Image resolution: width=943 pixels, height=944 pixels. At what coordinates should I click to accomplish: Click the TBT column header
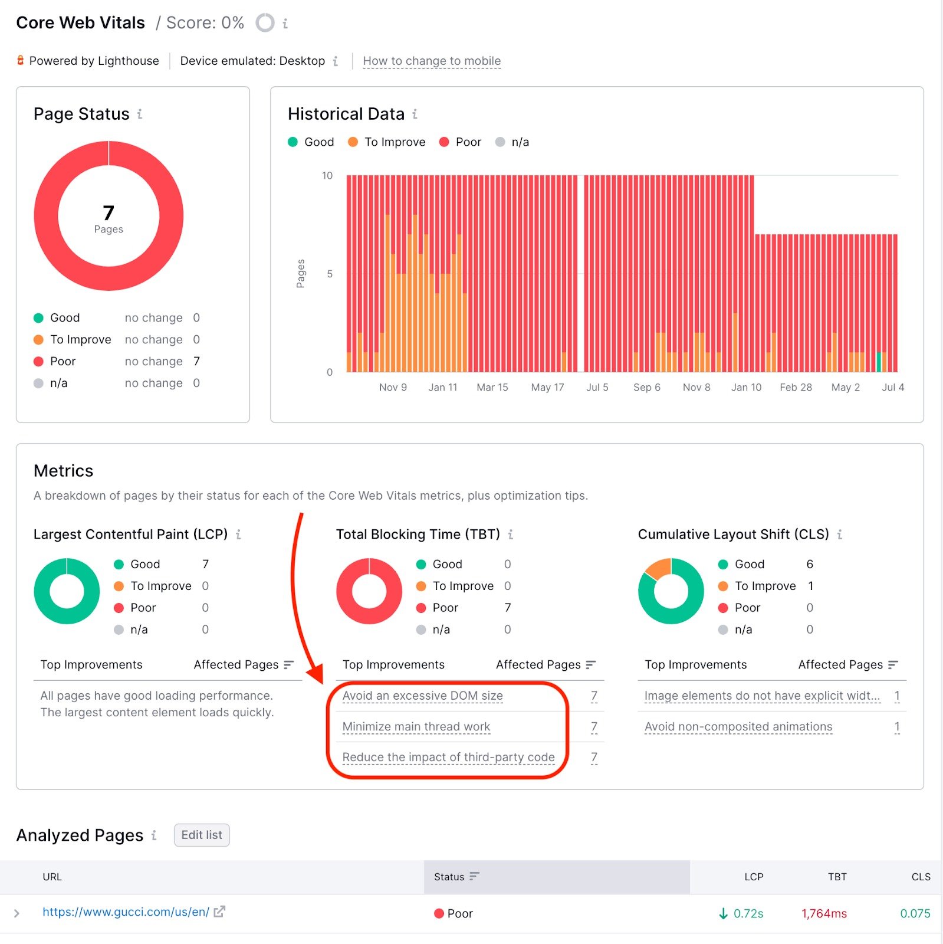click(836, 877)
